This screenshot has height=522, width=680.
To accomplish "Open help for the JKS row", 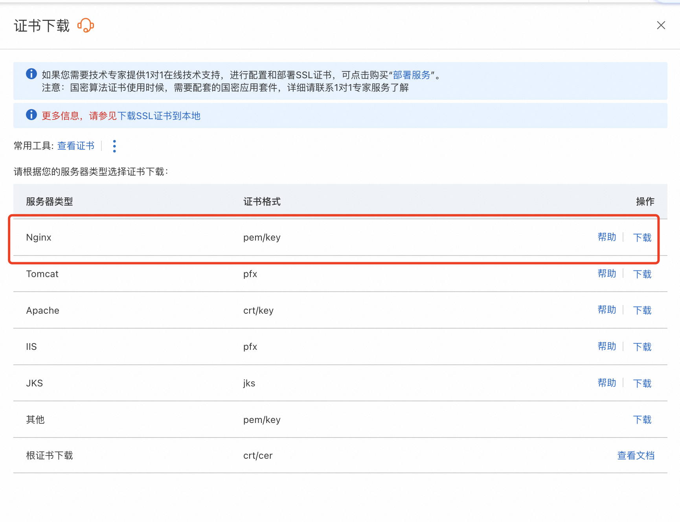I will click(x=607, y=383).
